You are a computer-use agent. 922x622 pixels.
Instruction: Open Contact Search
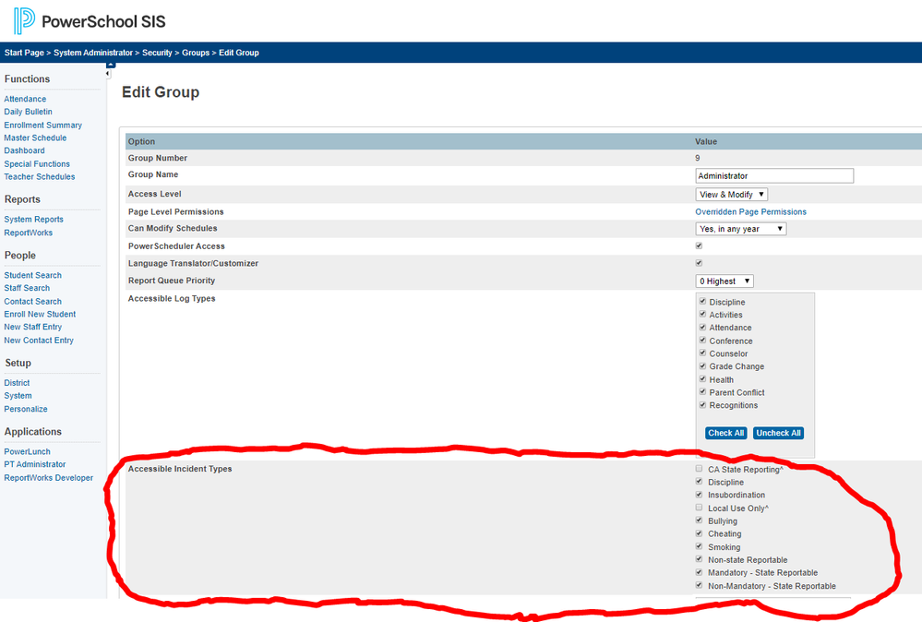pos(33,301)
